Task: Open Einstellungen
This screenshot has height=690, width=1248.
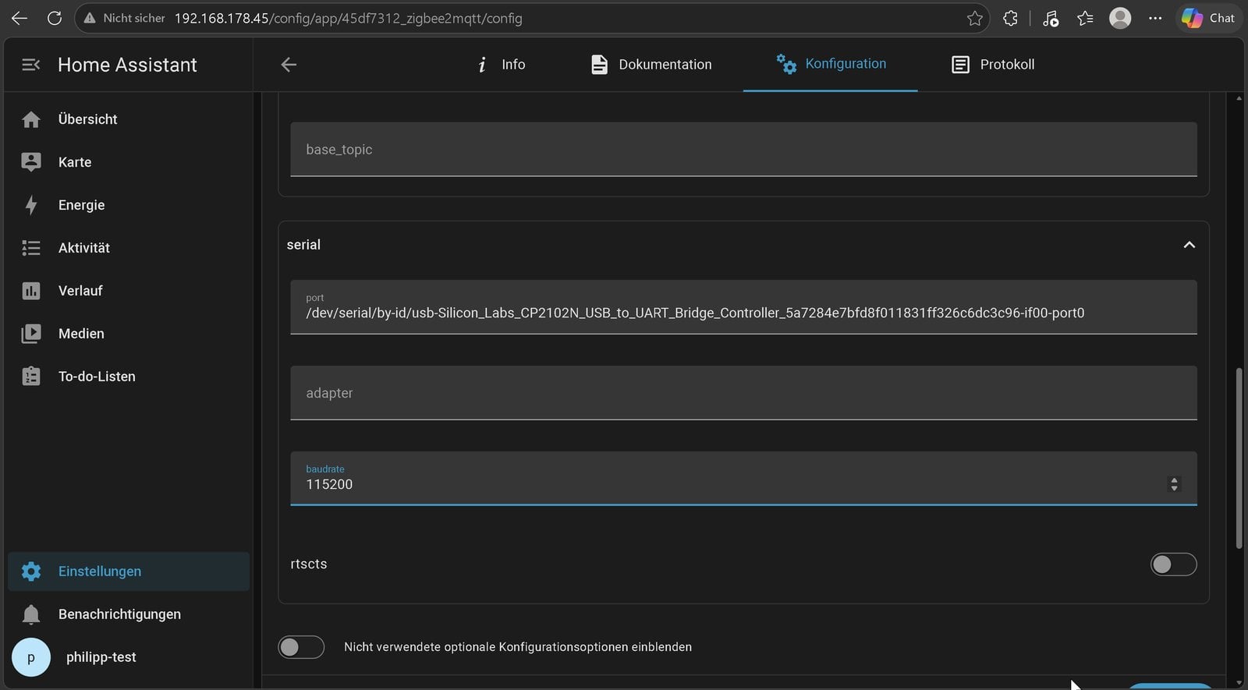Action: pyautogui.click(x=129, y=571)
